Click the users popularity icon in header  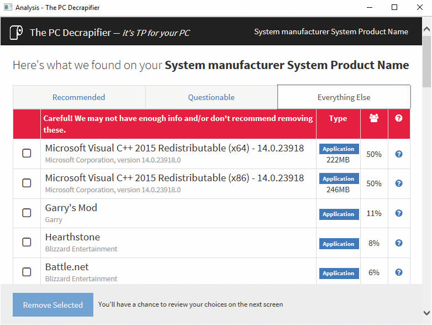pos(374,118)
